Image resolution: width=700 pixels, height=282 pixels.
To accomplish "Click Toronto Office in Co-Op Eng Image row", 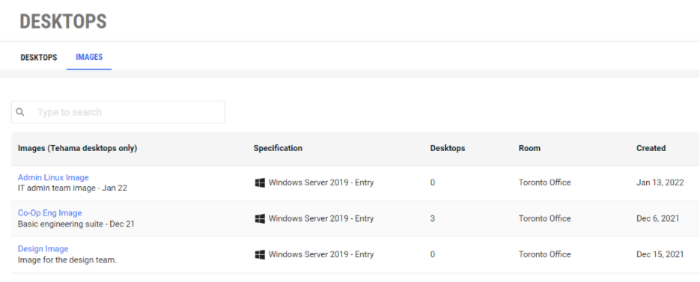I will point(544,218).
